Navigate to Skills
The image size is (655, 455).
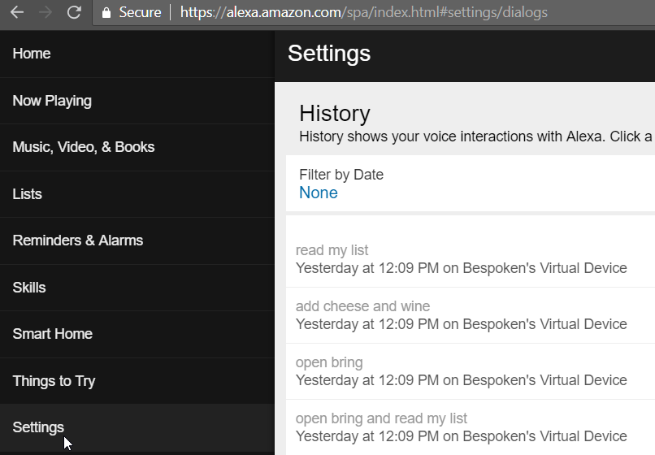pos(29,288)
